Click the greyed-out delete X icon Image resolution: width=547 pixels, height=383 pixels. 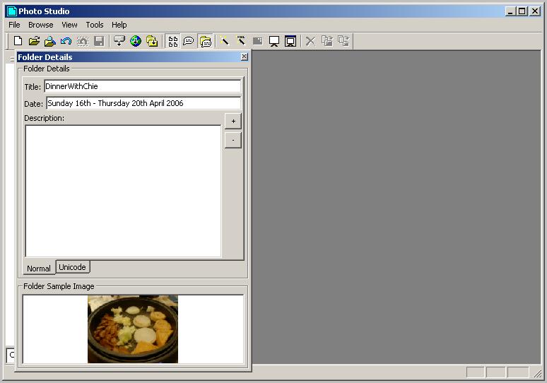click(x=310, y=41)
